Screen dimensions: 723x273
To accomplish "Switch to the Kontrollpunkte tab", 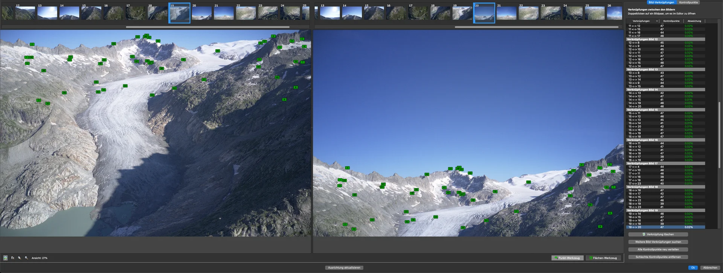I will coord(688,2).
